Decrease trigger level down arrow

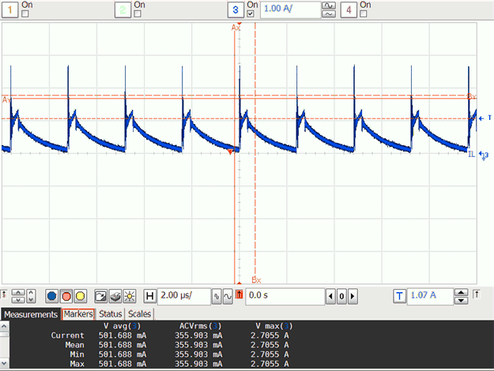pyautogui.click(x=462, y=301)
